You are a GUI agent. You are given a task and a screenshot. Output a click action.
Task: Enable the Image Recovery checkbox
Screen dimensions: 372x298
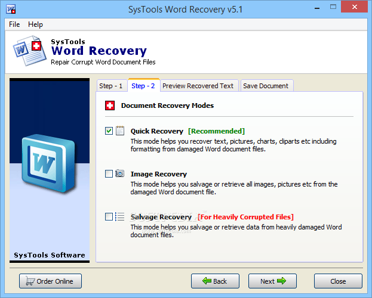pos(109,173)
